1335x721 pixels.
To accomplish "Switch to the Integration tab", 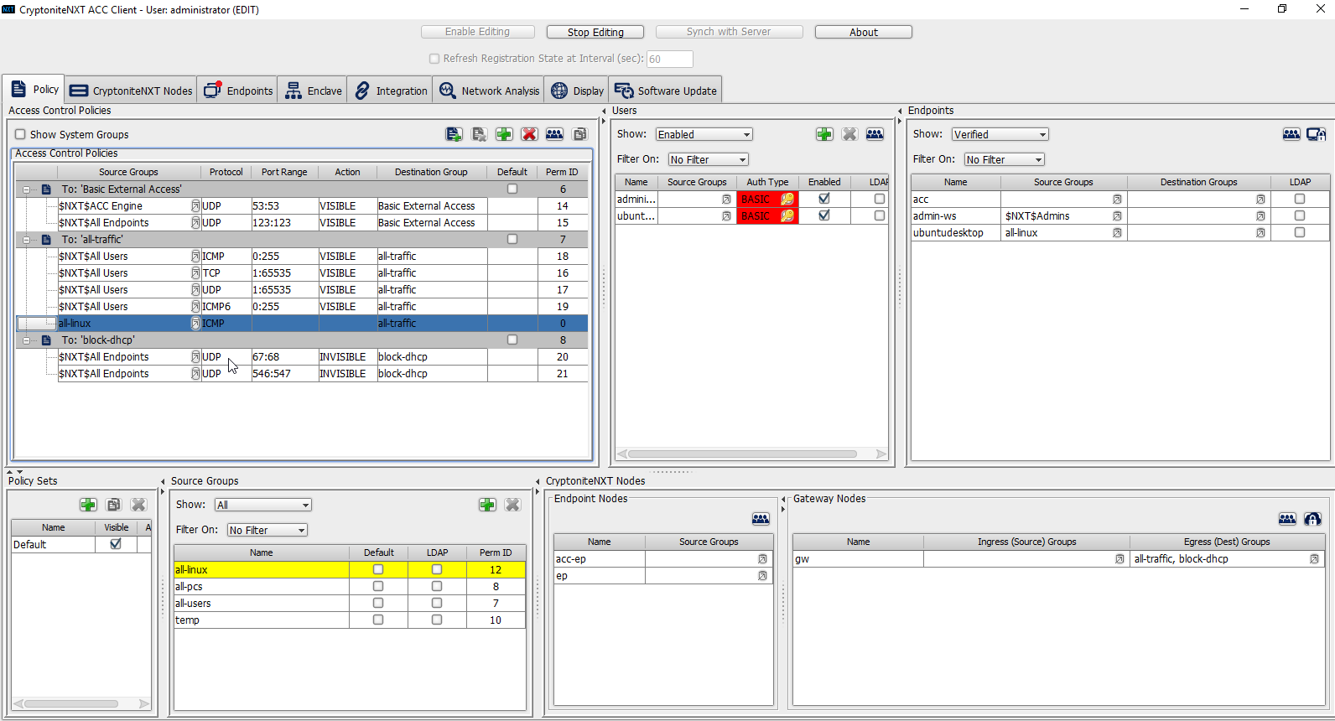I will click(x=390, y=91).
